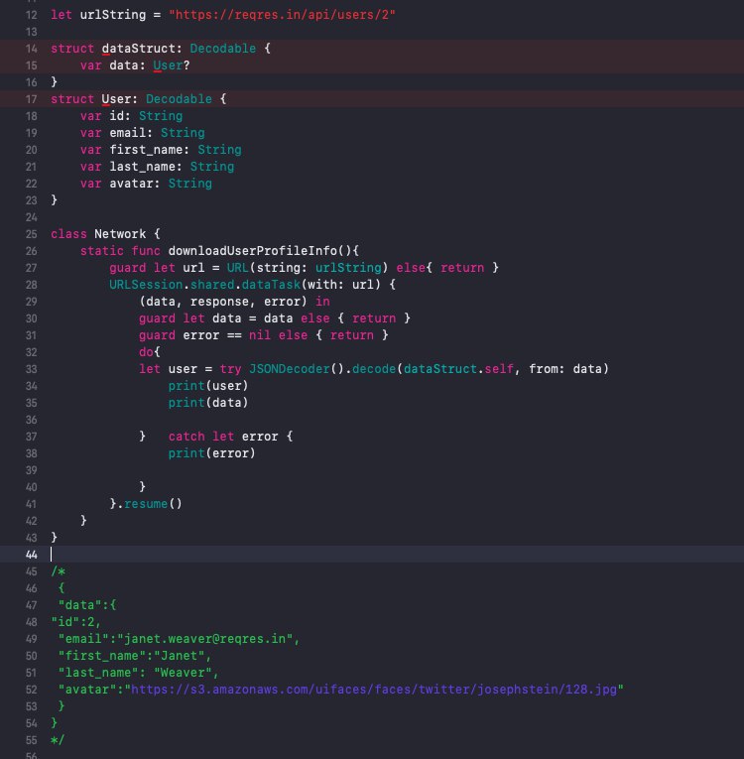Screen dimensions: 744x759
Task: Click line number 14 in the gutter
Action: coord(31,49)
